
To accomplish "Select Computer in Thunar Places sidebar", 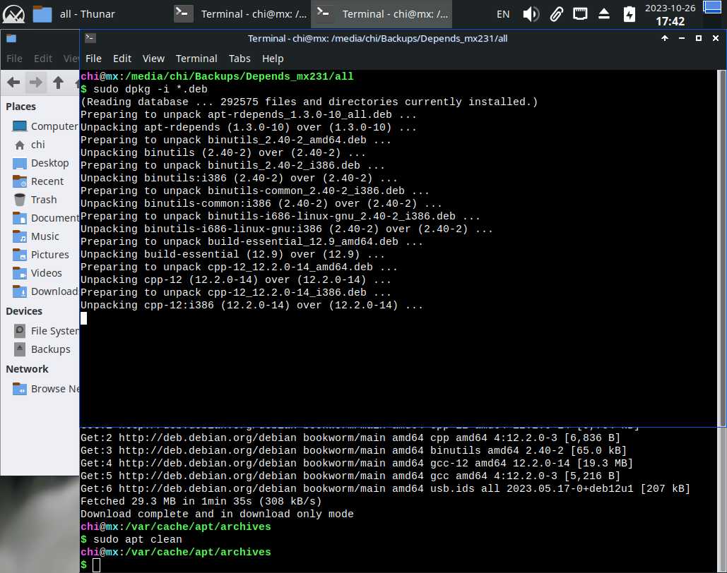I will pos(45,126).
